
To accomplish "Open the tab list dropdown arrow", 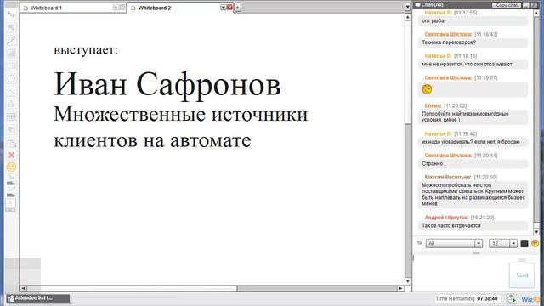I will coord(408,7).
